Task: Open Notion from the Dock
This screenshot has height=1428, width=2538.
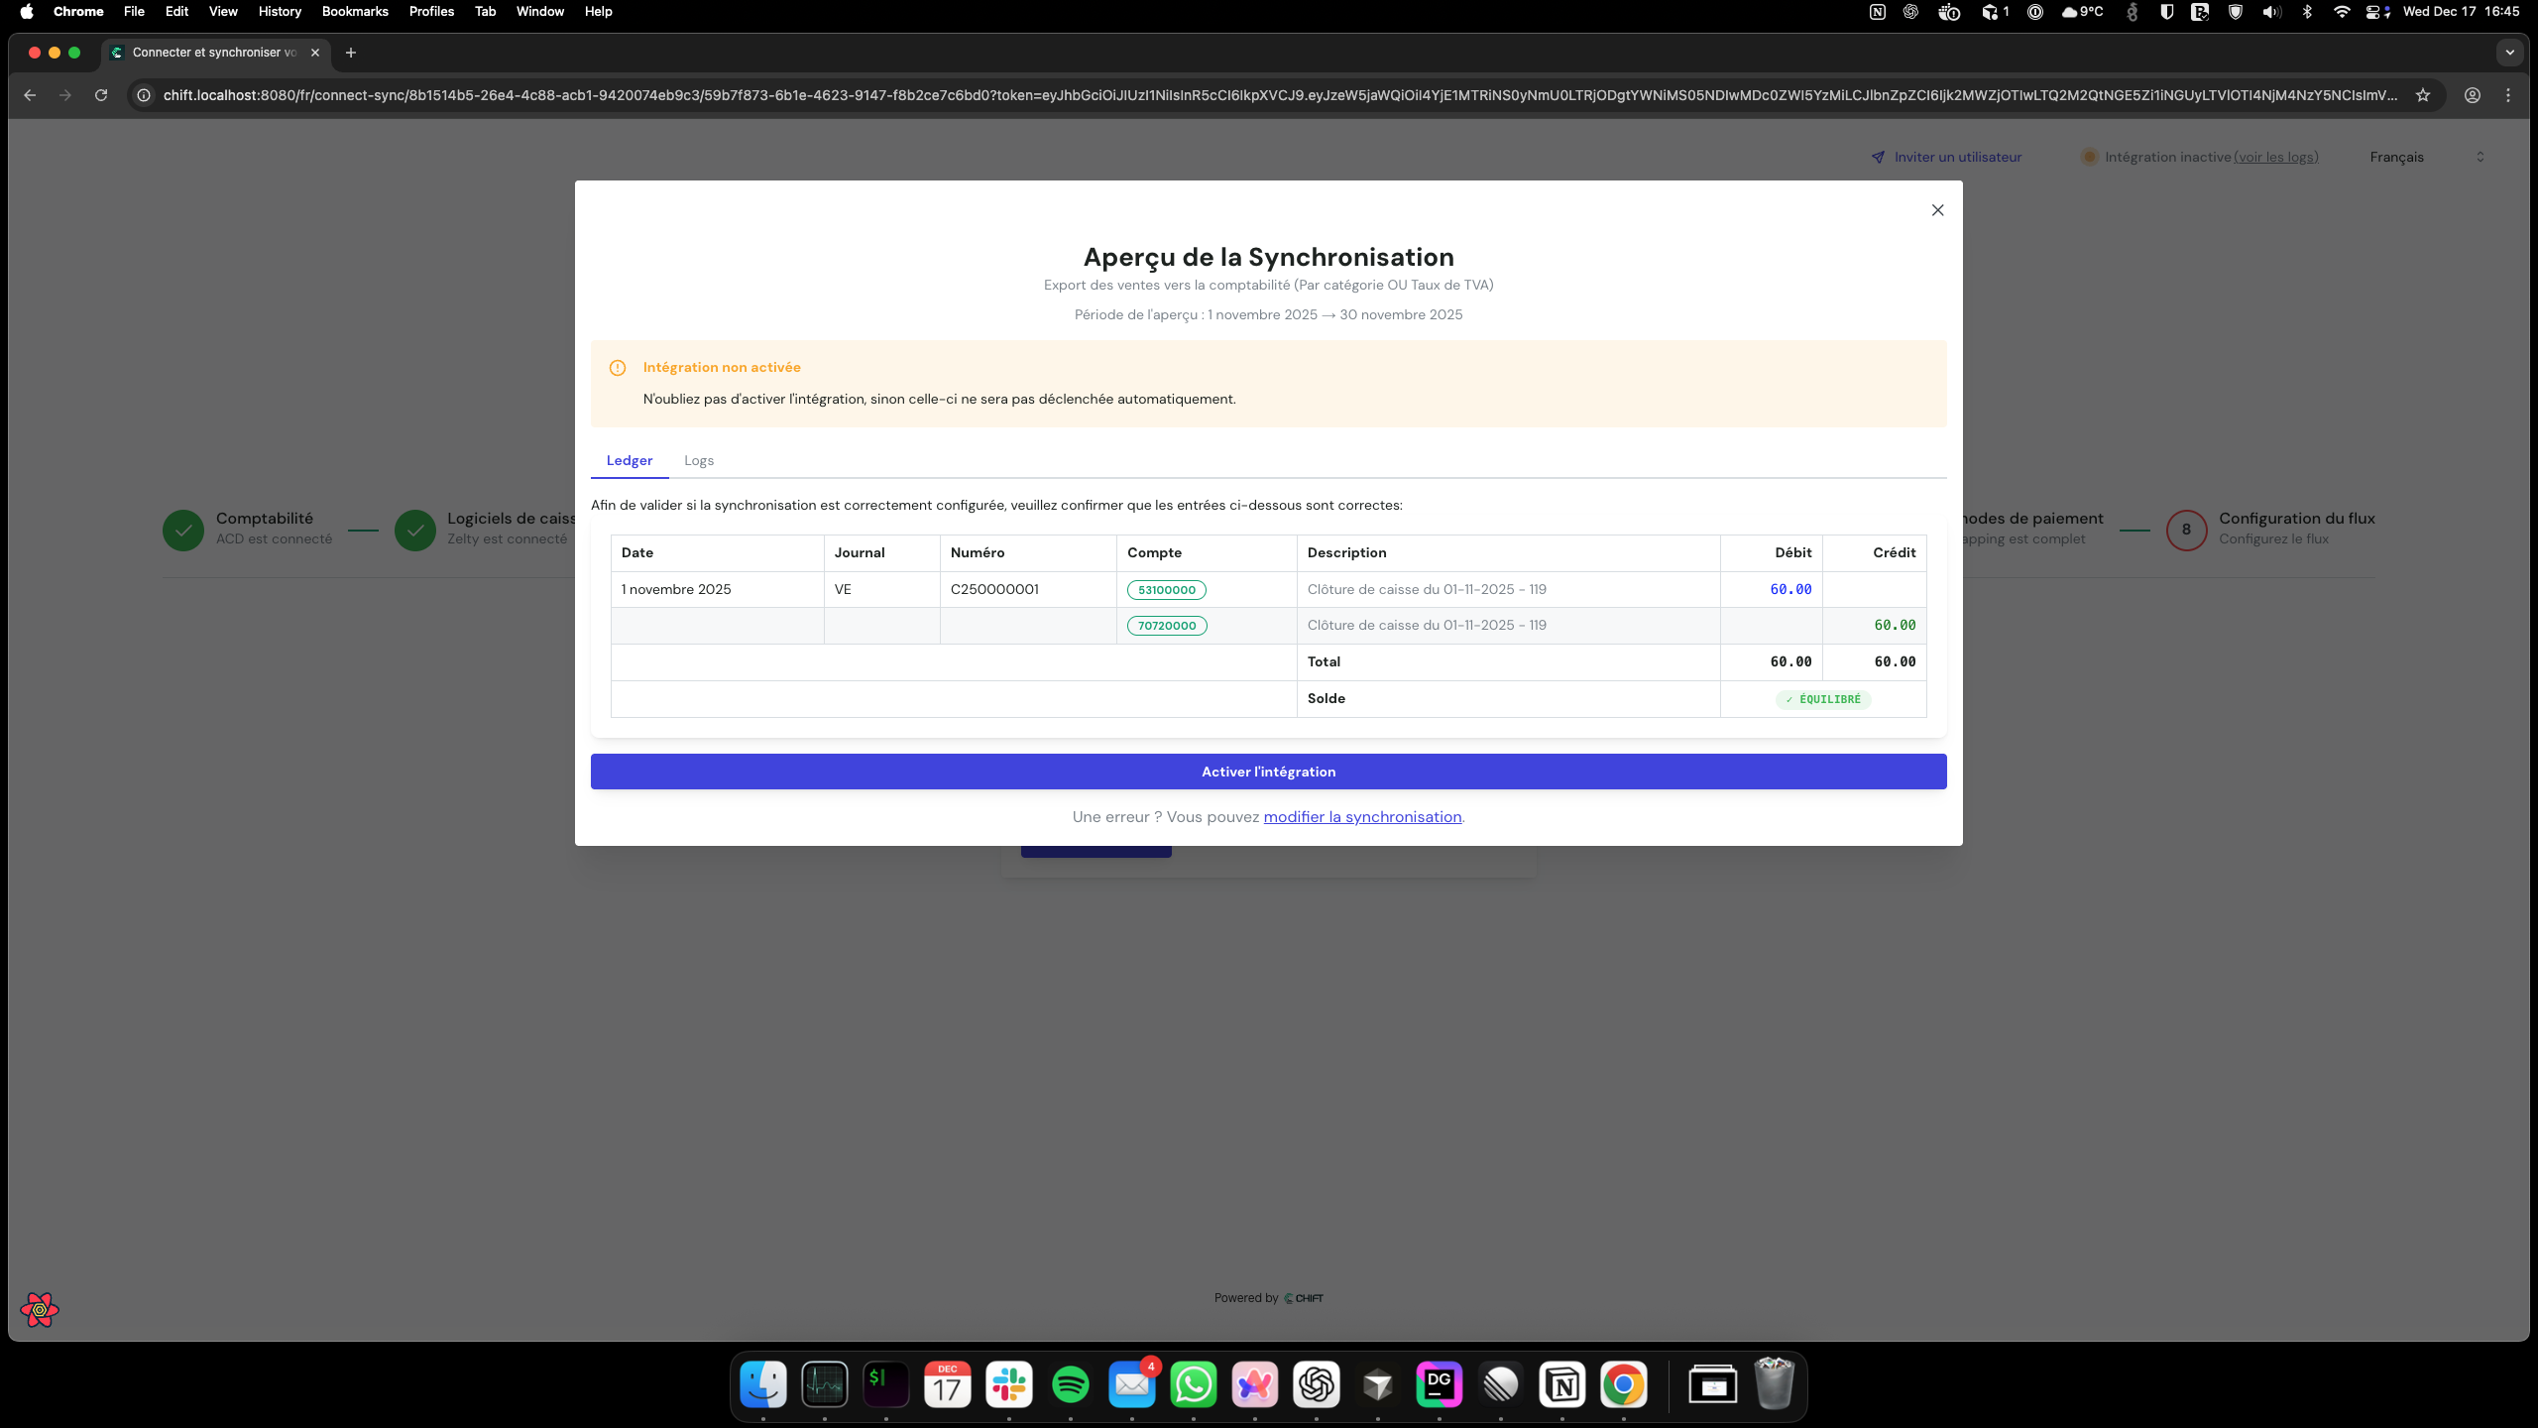Action: click(x=1563, y=1384)
